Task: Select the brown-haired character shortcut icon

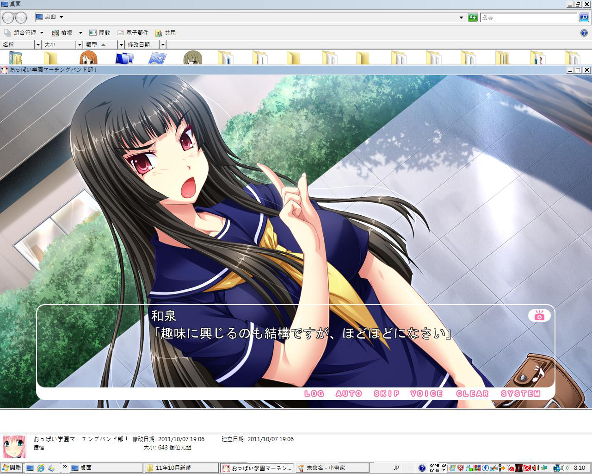Action: pos(192,57)
